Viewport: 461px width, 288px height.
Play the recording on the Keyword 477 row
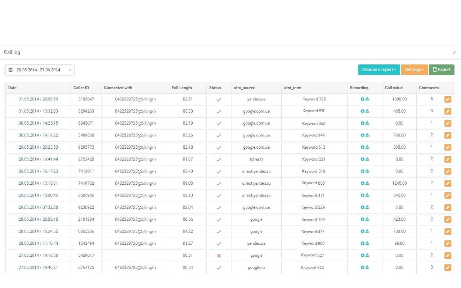click(363, 231)
